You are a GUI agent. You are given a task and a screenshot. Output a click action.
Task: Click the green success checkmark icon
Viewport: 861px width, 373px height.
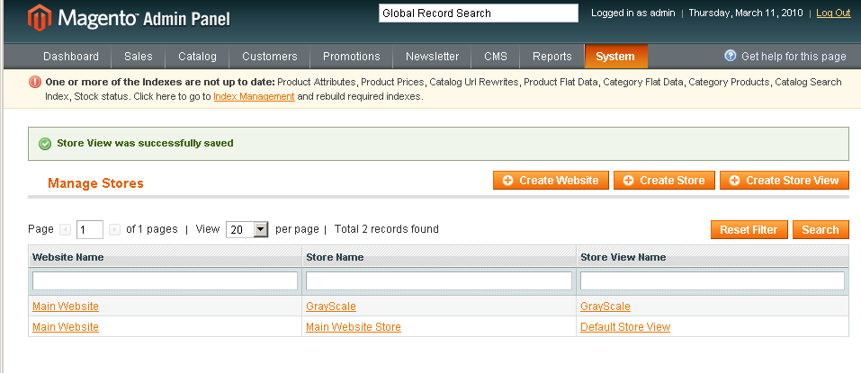pyautogui.click(x=45, y=144)
